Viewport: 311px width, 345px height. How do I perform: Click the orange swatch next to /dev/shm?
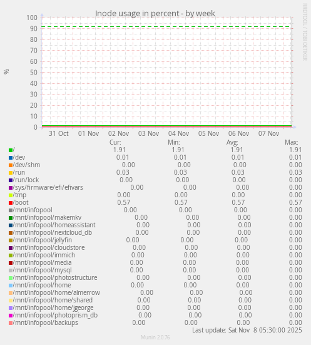pyautogui.click(x=11, y=165)
